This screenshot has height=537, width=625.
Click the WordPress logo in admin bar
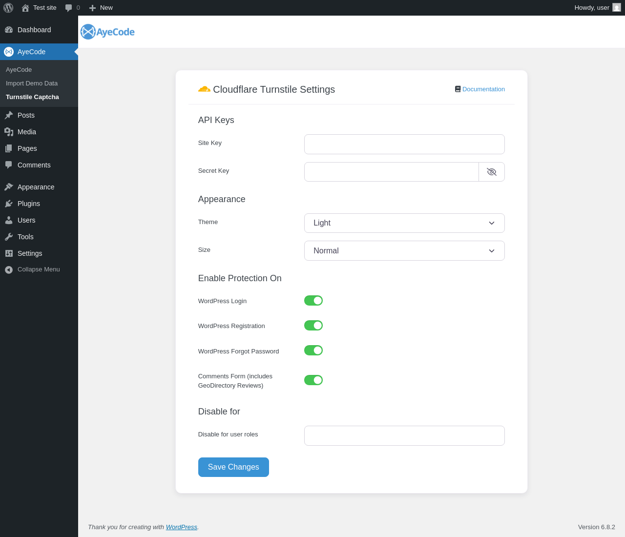click(x=8, y=8)
